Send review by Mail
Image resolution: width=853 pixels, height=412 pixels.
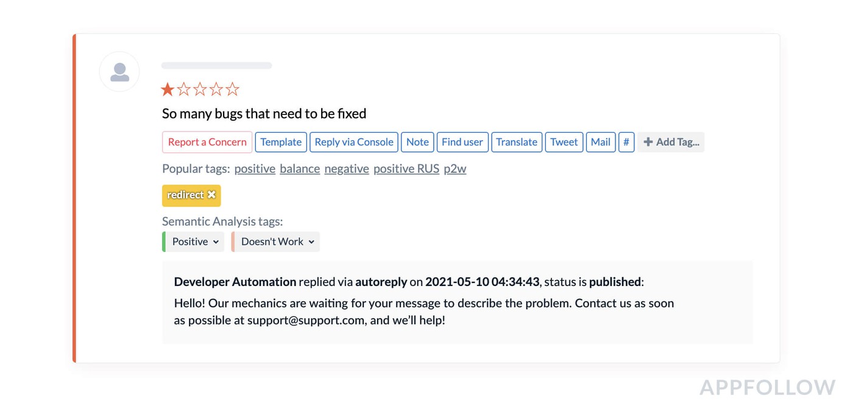point(600,142)
